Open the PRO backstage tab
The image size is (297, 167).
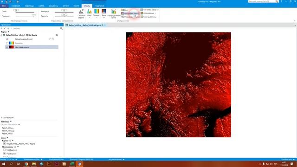[x=4, y=6]
